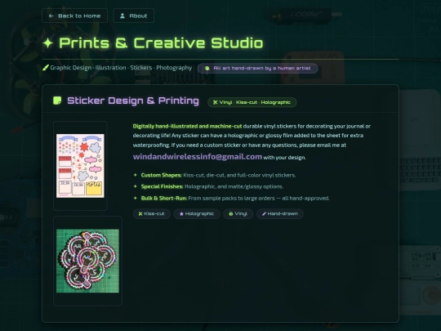The image size is (441, 331).
Task: Click the paintbrush icon before Graphic Design
Action: [46, 68]
